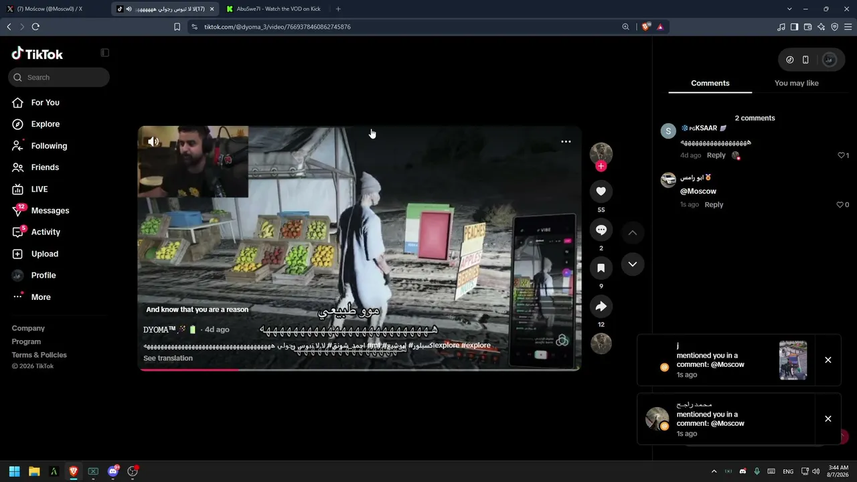Open the browser tab search dropdown

click(789, 9)
